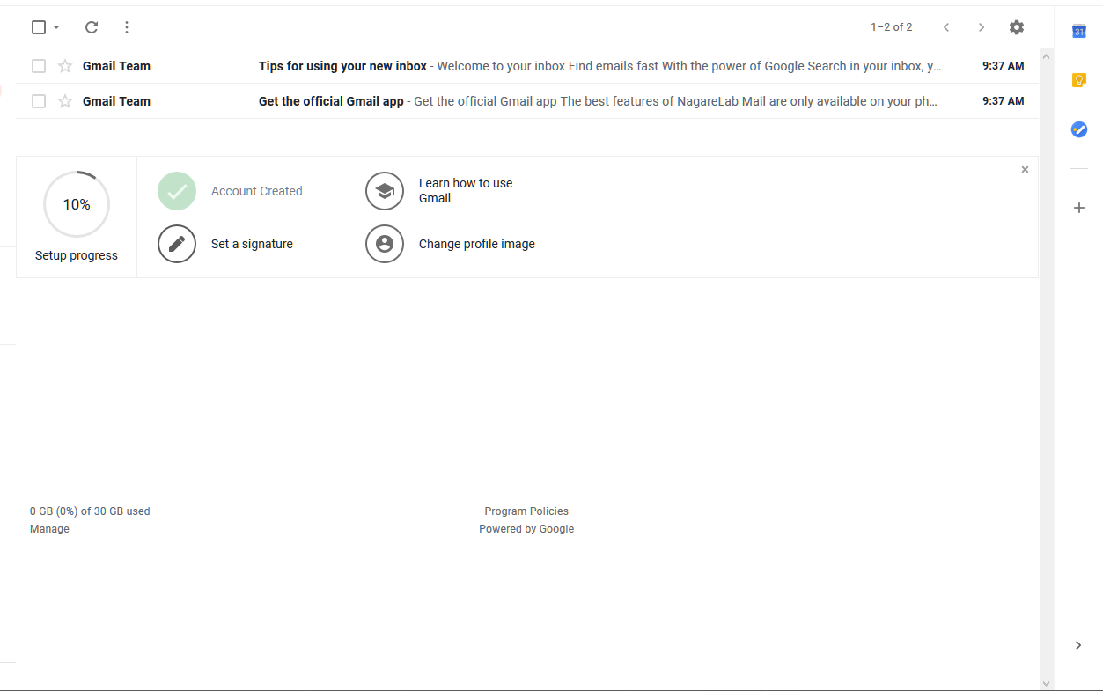Viewport: 1103px width, 691px height.
Task: Click the Set a signature link
Action: point(252,244)
